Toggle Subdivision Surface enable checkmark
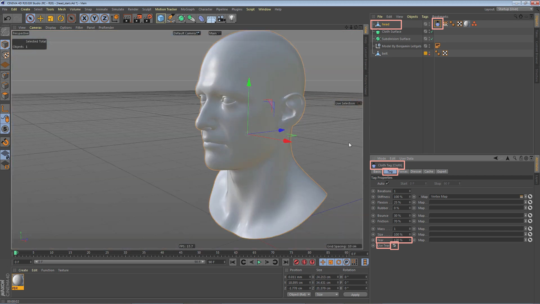Screen dimensions: 540x304 pos(432,39)
